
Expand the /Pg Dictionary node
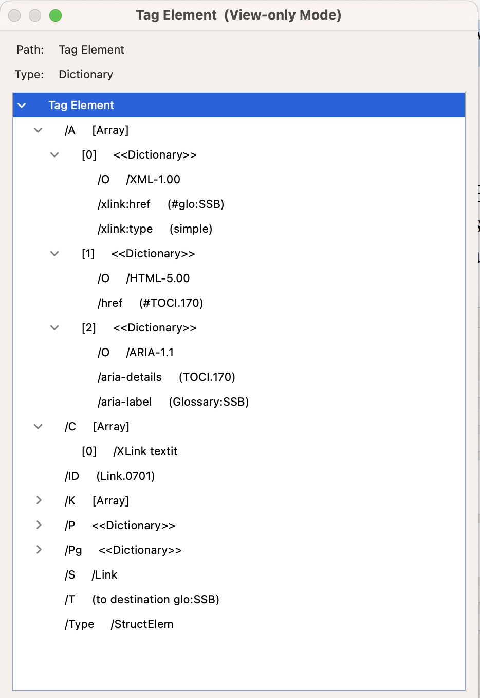(39, 550)
